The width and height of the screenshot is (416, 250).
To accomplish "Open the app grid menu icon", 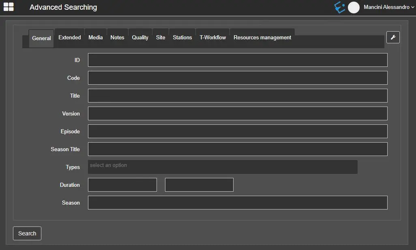I will click(9, 7).
